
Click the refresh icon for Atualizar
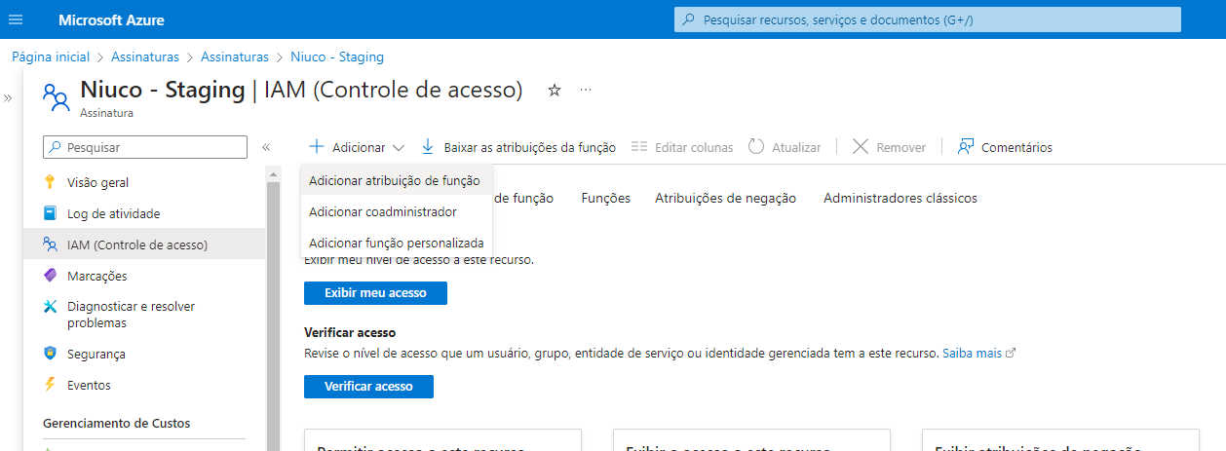click(756, 147)
